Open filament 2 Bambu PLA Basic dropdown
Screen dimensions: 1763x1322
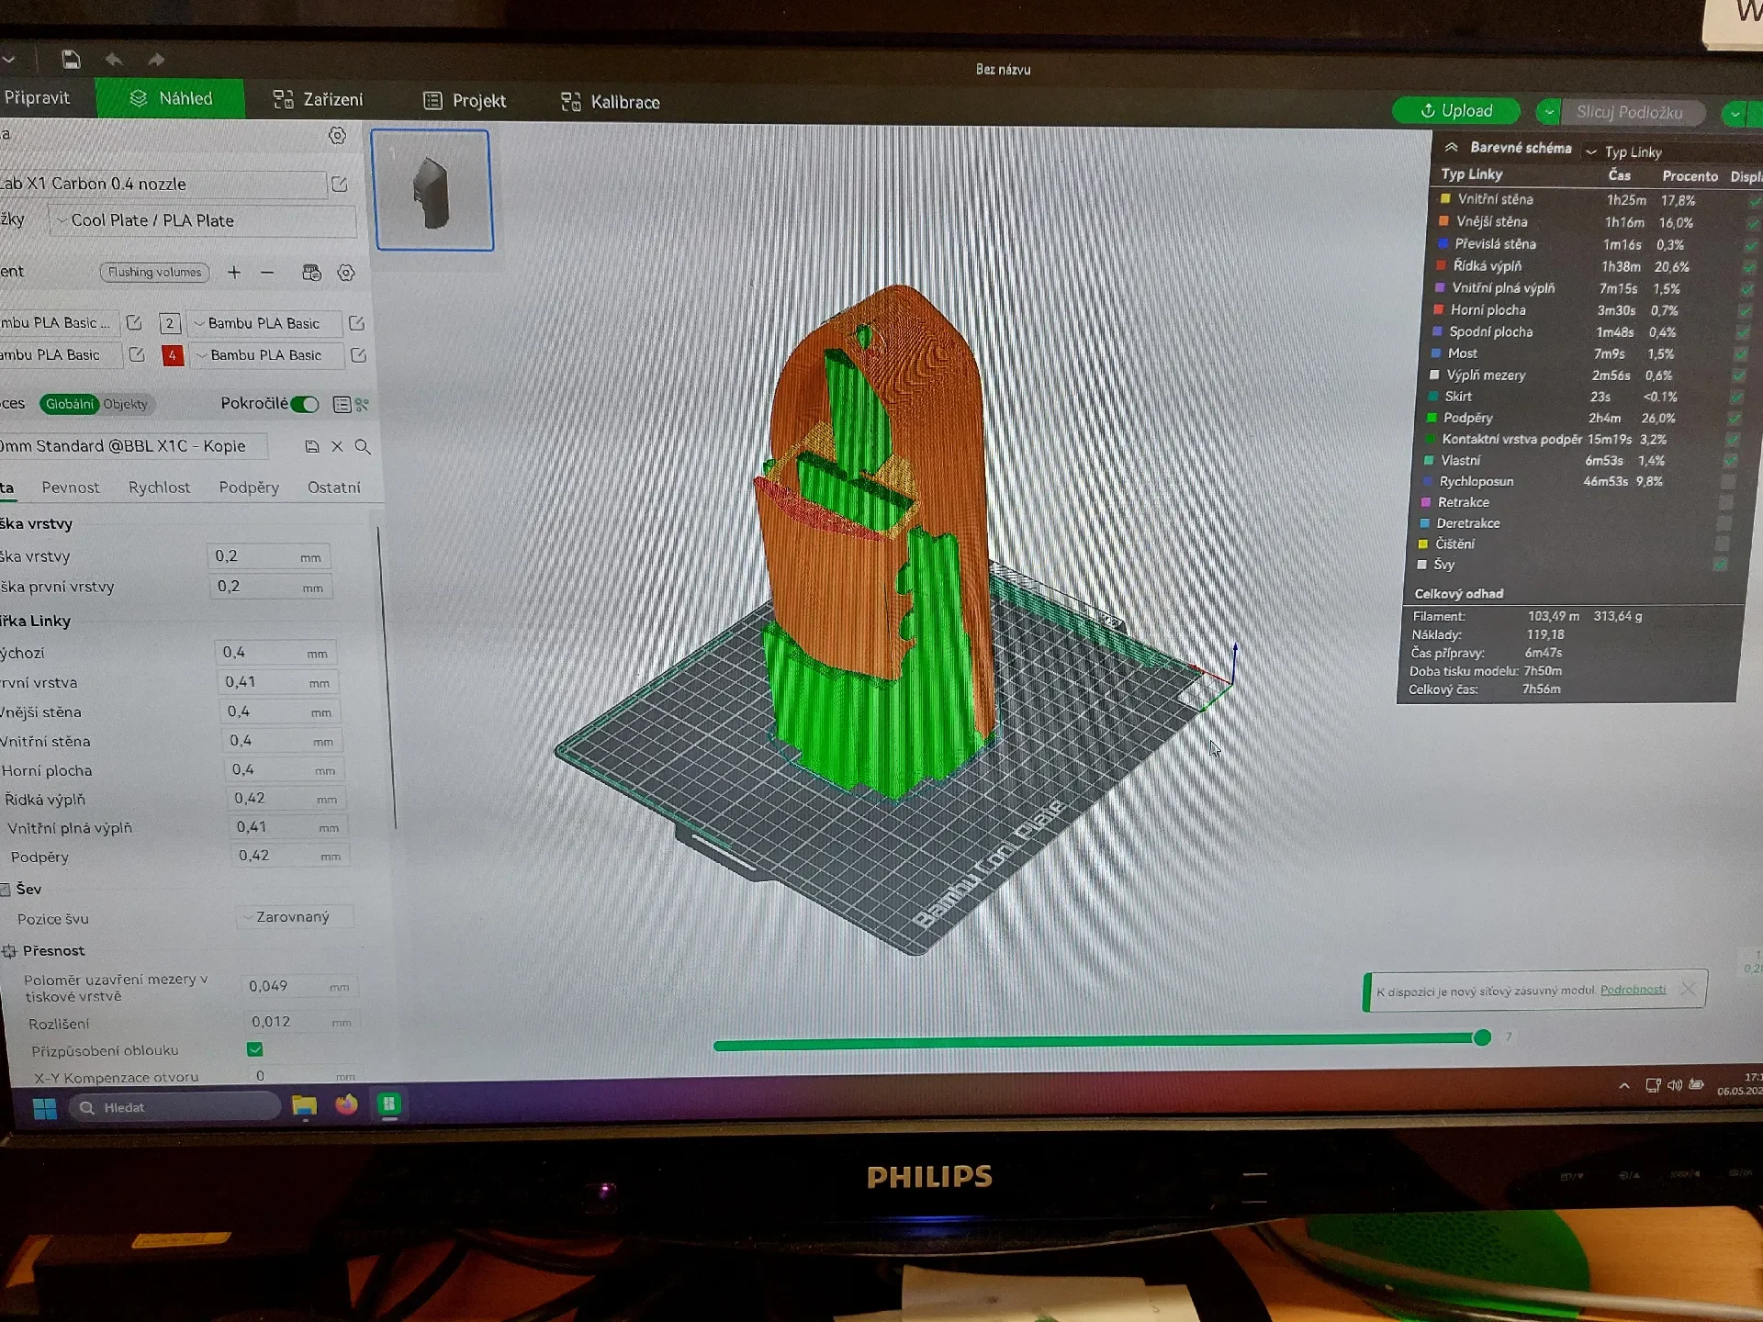(x=264, y=323)
